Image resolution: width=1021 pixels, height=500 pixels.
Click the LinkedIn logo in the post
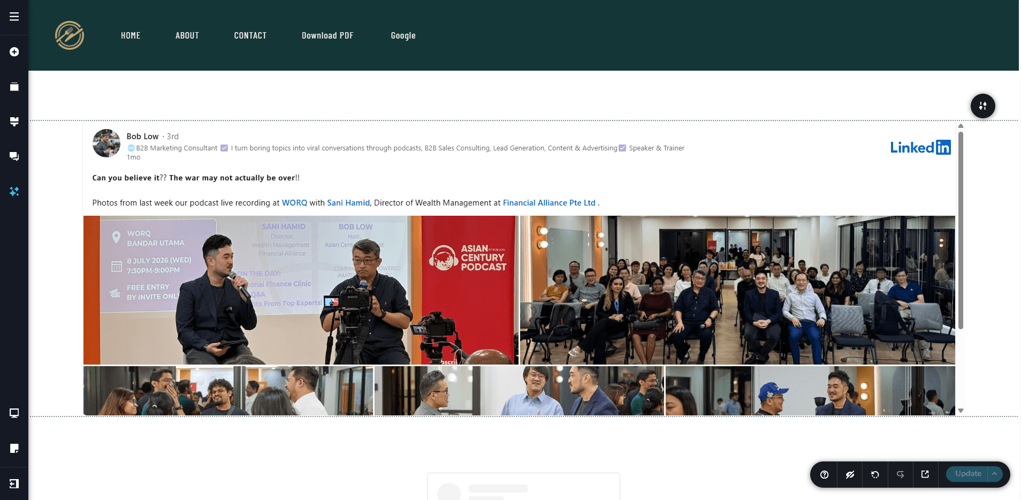pos(920,147)
